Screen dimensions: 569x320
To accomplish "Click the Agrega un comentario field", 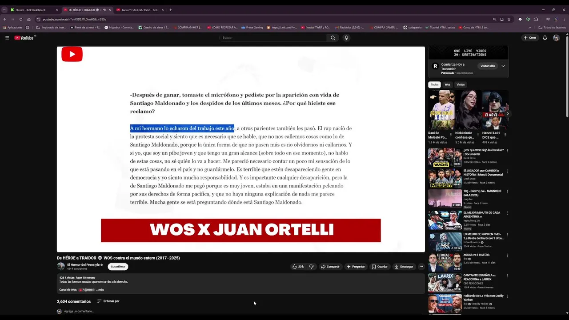I will (79, 312).
